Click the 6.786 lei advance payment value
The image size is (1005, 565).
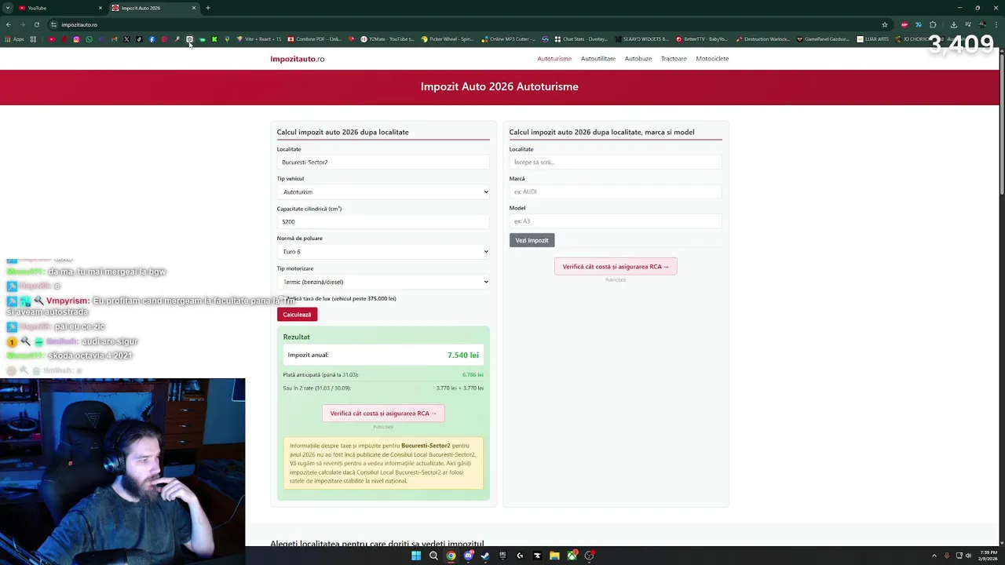click(x=473, y=375)
